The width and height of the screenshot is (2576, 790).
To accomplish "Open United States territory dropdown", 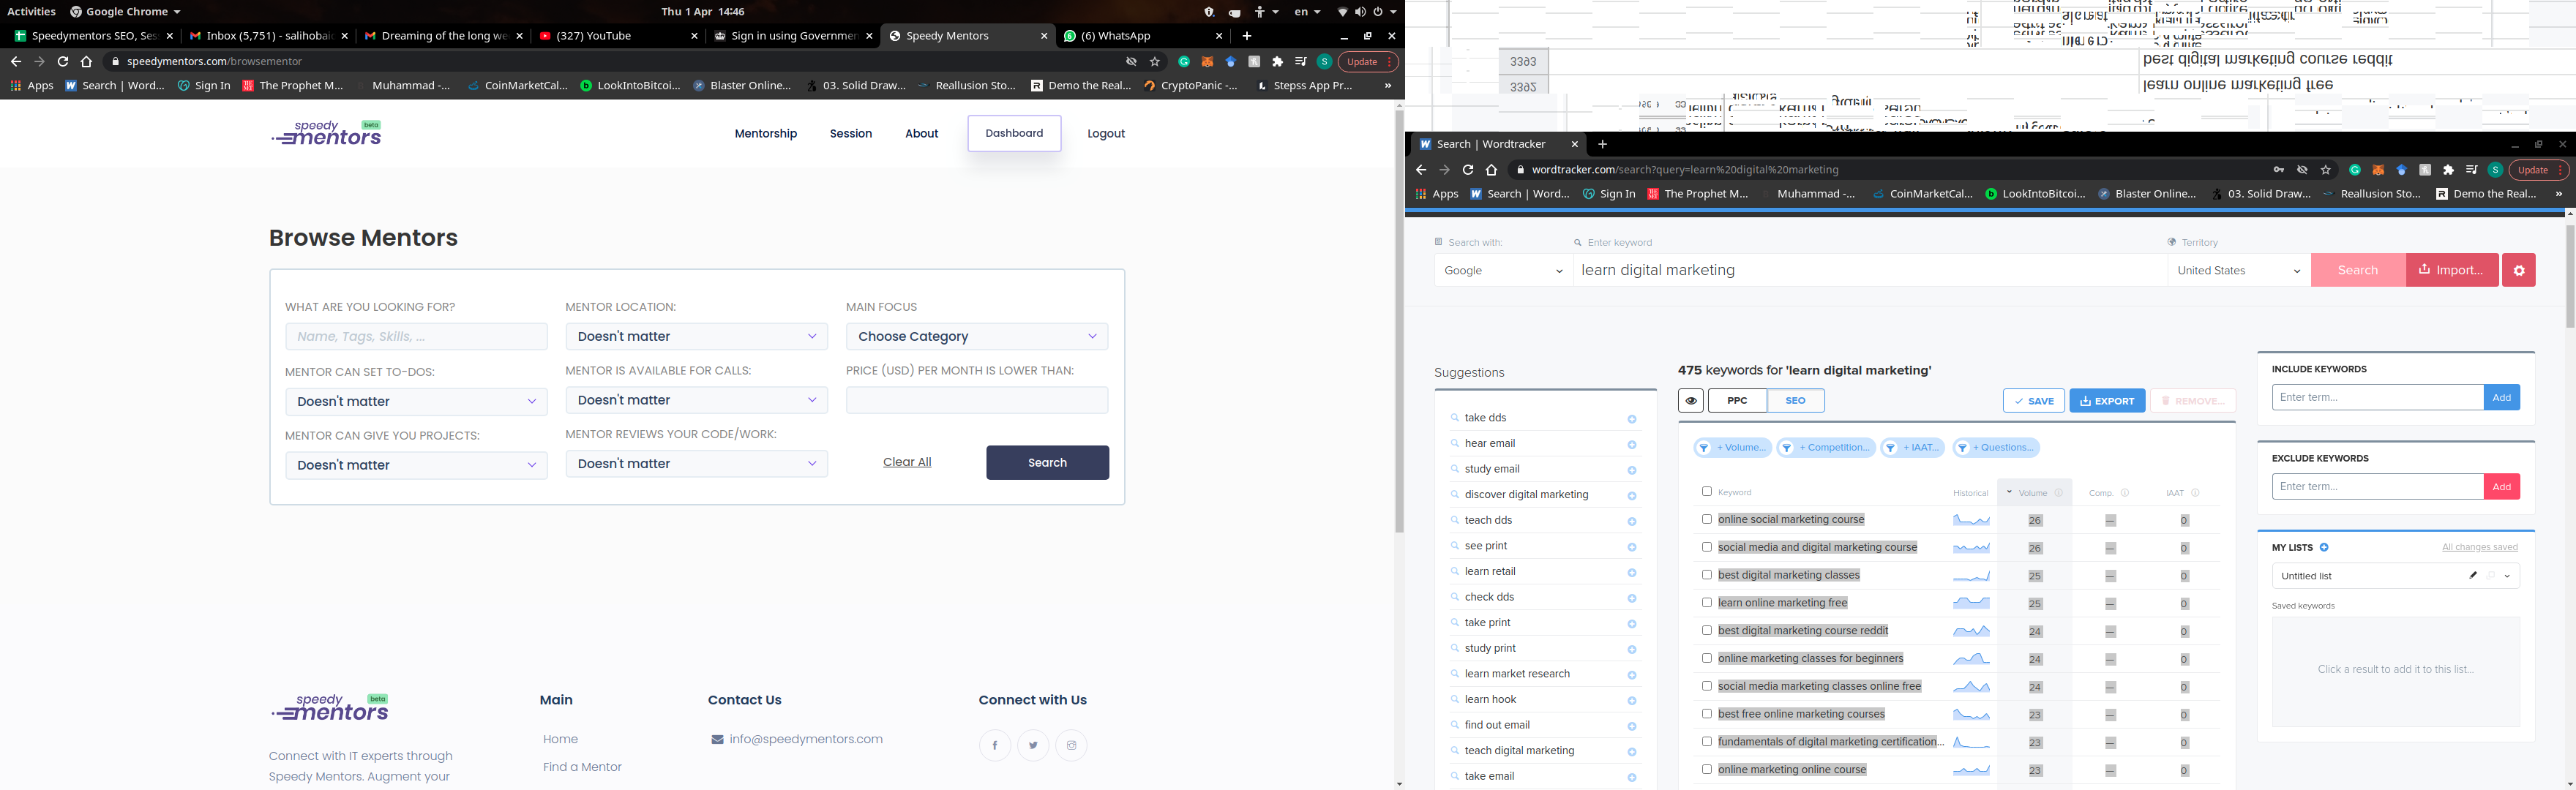I will click(x=2239, y=270).
